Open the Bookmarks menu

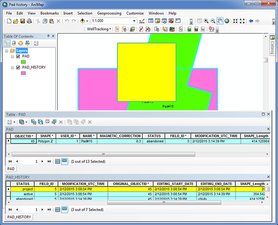[50, 13]
